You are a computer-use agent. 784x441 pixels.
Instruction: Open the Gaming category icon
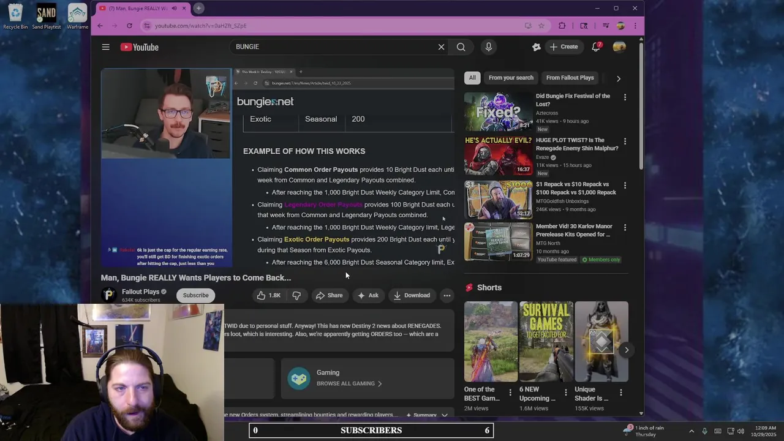[x=299, y=378]
